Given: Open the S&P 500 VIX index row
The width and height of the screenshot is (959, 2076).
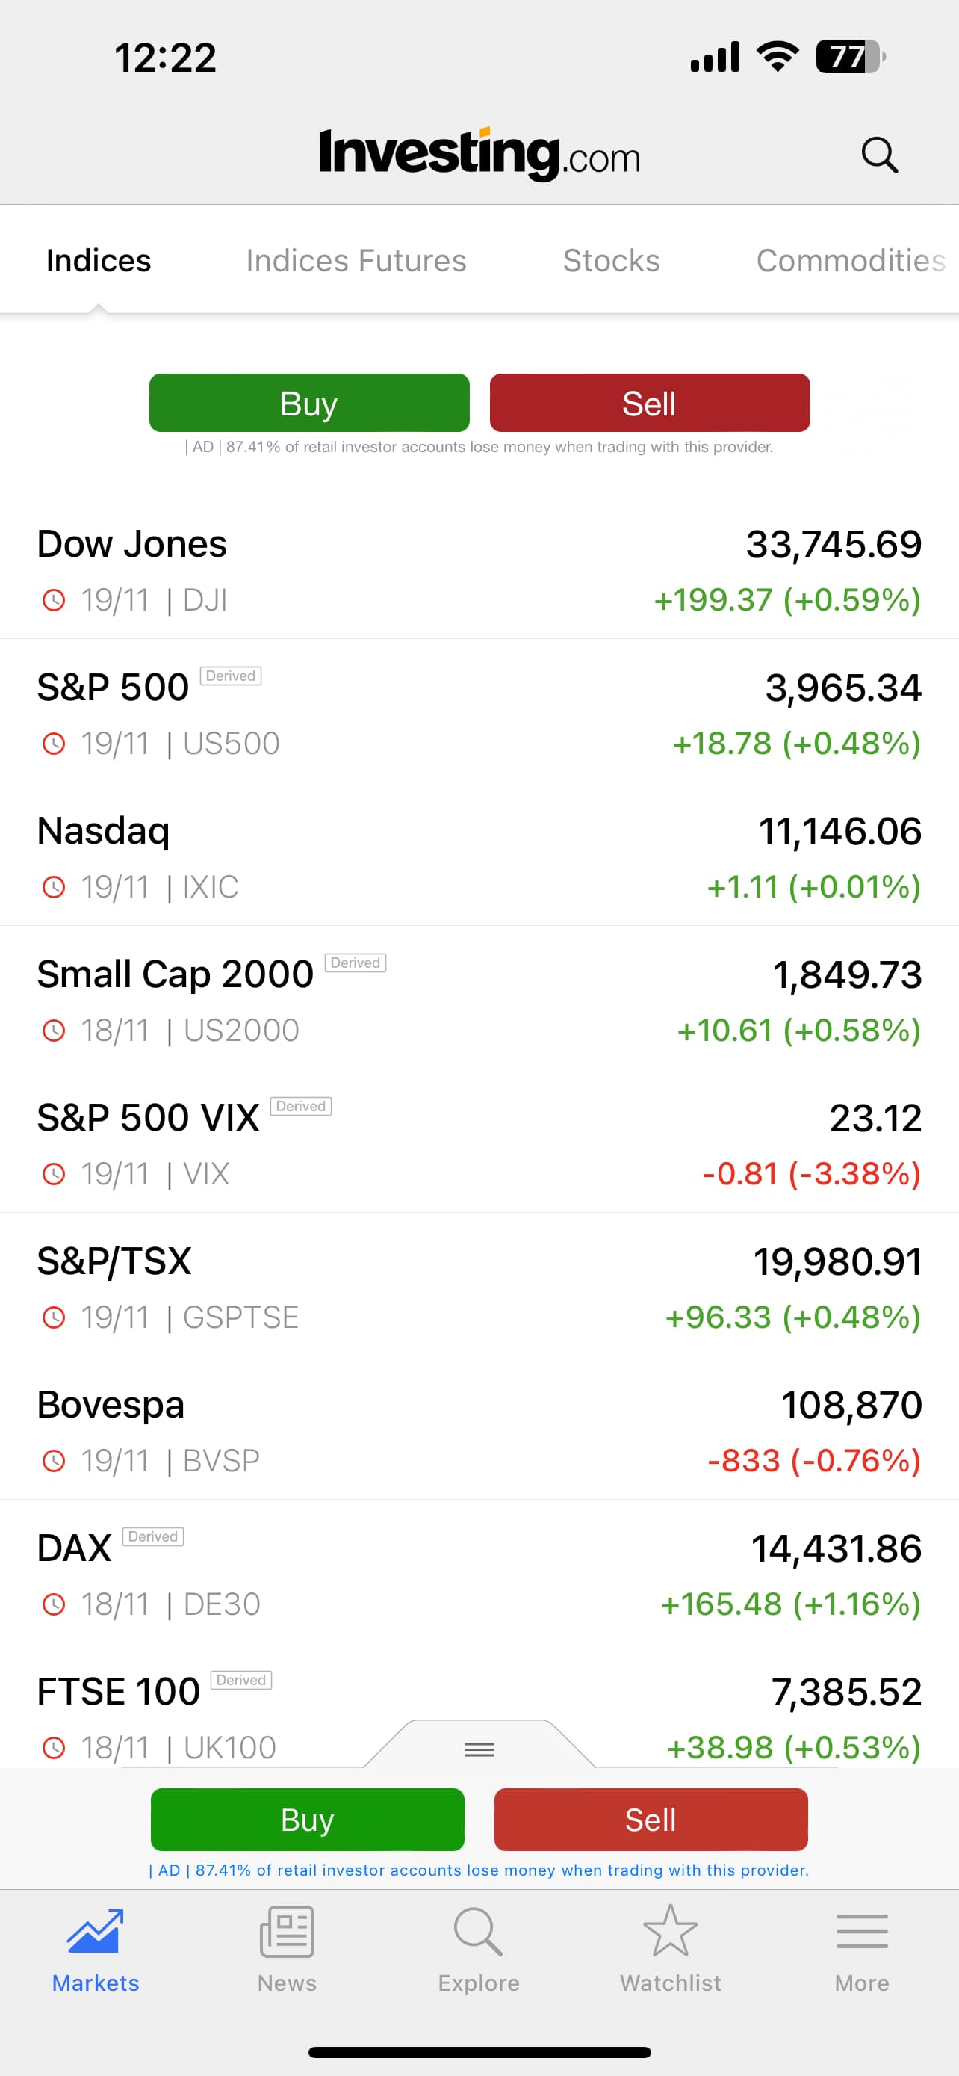Looking at the screenshot, I should pyautogui.click(x=479, y=1141).
